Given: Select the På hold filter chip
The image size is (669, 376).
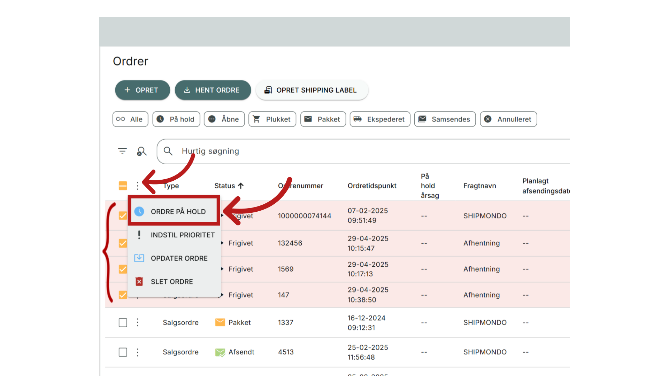Looking at the screenshot, I should tap(176, 119).
